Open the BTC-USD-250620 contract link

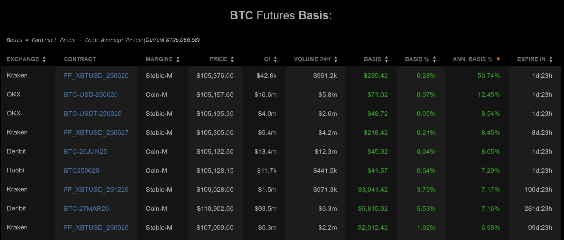[x=90, y=94]
